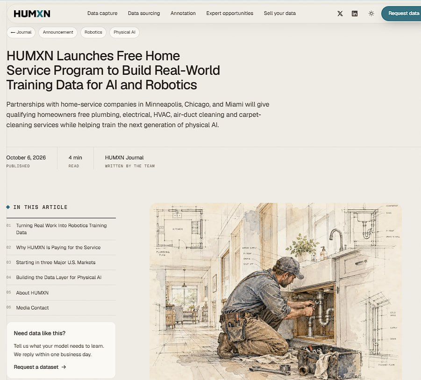This screenshot has height=380, width=421.
Task: Jump to Media Contact section
Action: (x=61, y=308)
